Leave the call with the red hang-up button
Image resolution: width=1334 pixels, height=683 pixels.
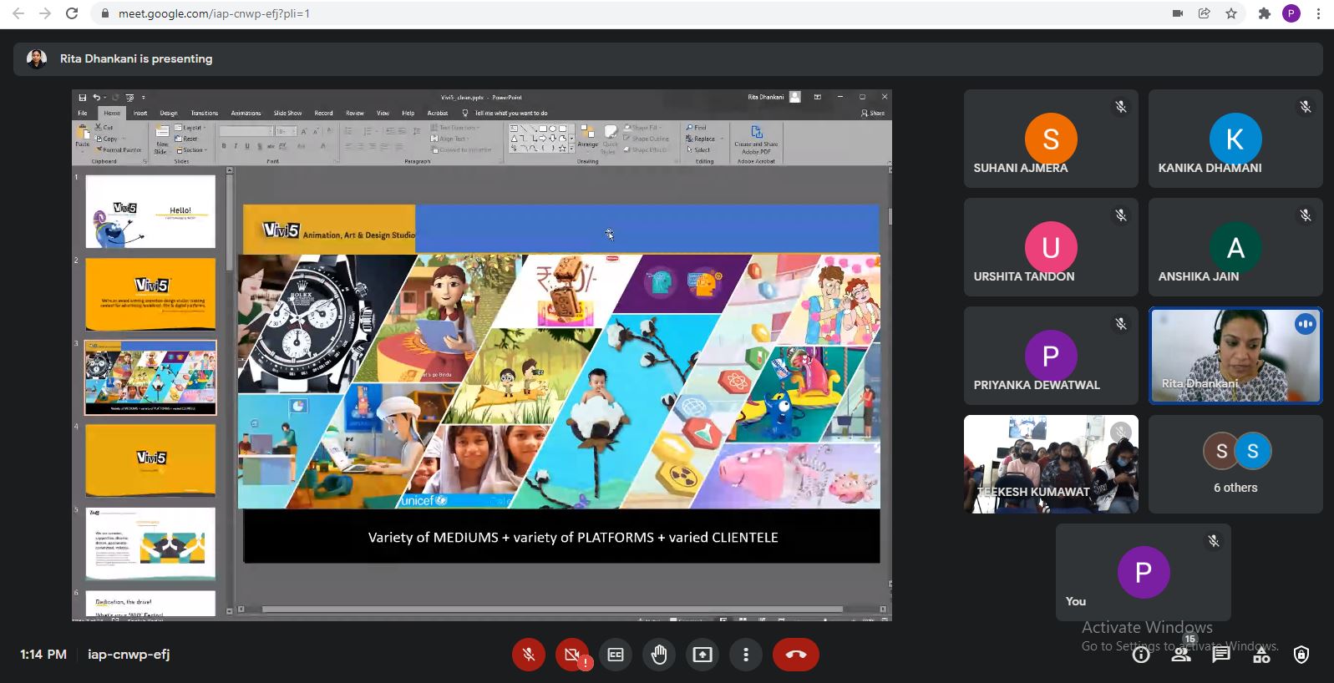coord(795,655)
